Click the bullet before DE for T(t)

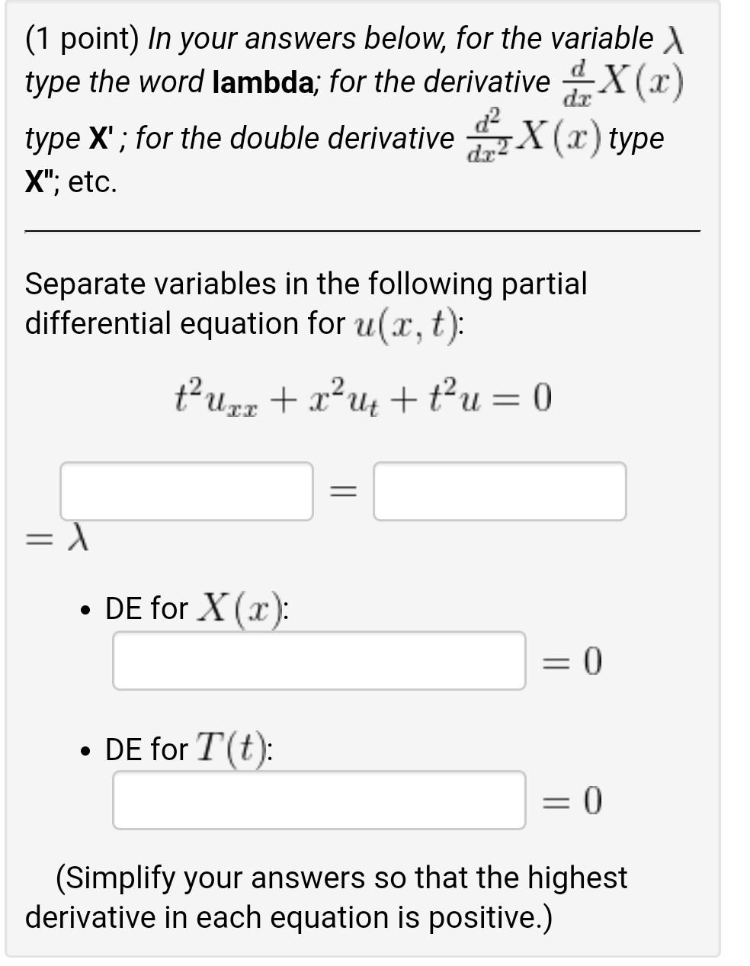pyautogui.click(x=84, y=751)
